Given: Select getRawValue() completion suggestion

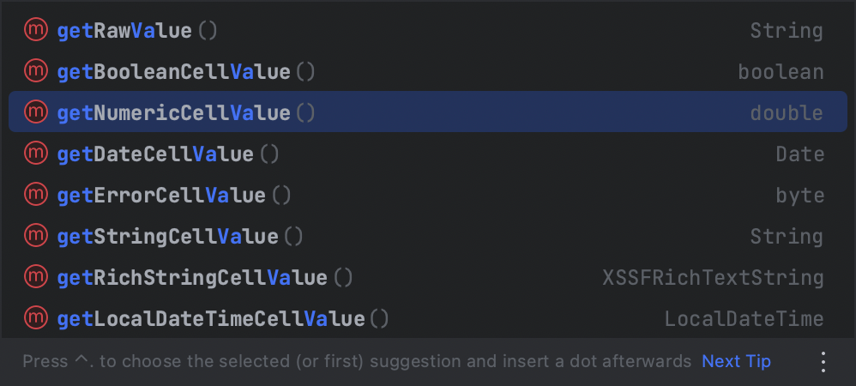Looking at the screenshot, I should (137, 31).
